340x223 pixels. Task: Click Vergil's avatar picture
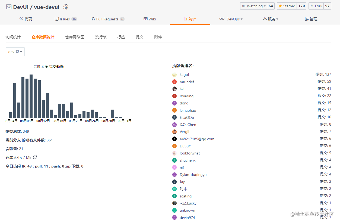pos(174,132)
